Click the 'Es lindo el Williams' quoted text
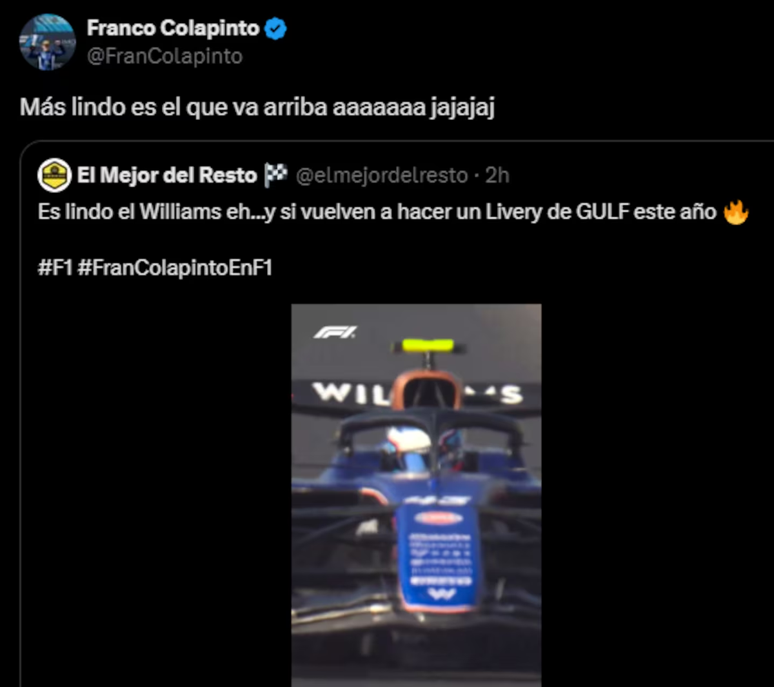This screenshot has width=774, height=687. [x=377, y=212]
